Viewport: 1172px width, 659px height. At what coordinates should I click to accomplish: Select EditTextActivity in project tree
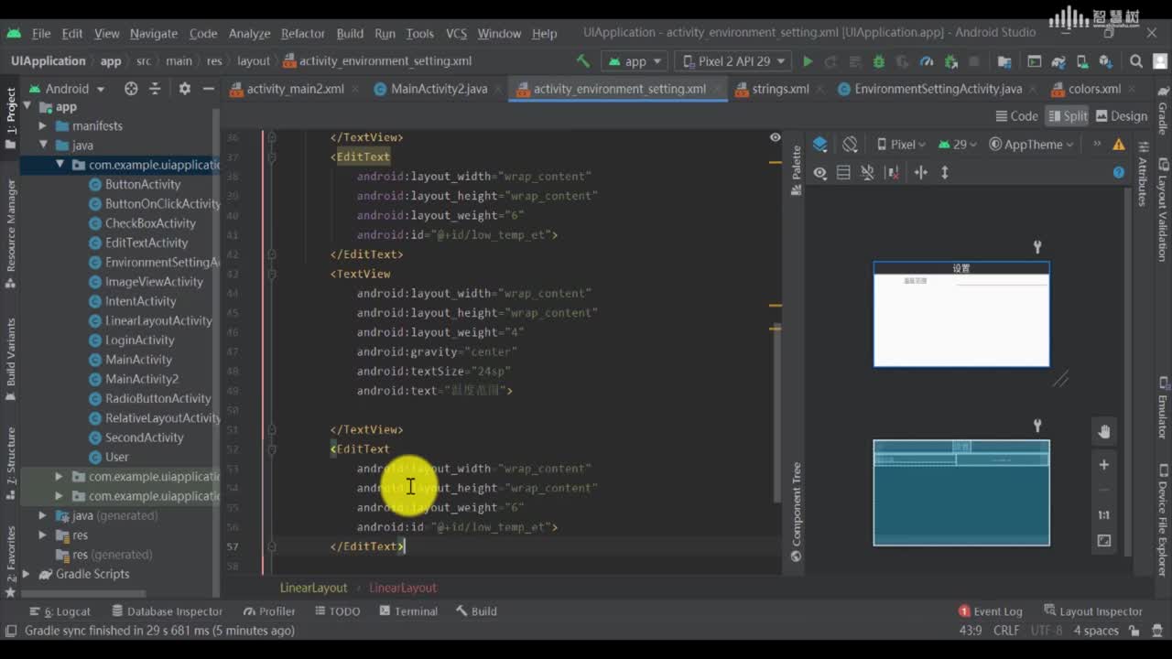tap(146, 243)
